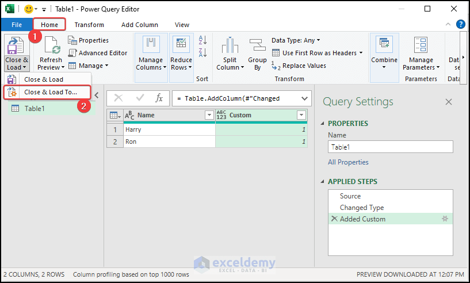This screenshot has height=283, width=470.
Task: Launch the Advanced Editor
Action: click(x=98, y=53)
